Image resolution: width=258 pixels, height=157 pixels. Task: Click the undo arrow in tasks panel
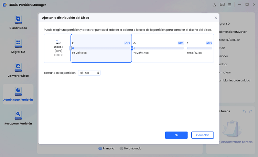click(x=244, y=111)
